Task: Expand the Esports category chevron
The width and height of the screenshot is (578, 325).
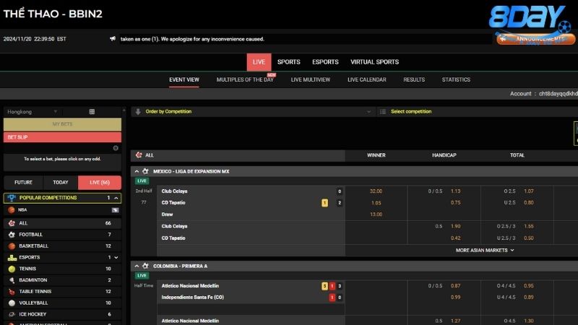Action: point(116,258)
